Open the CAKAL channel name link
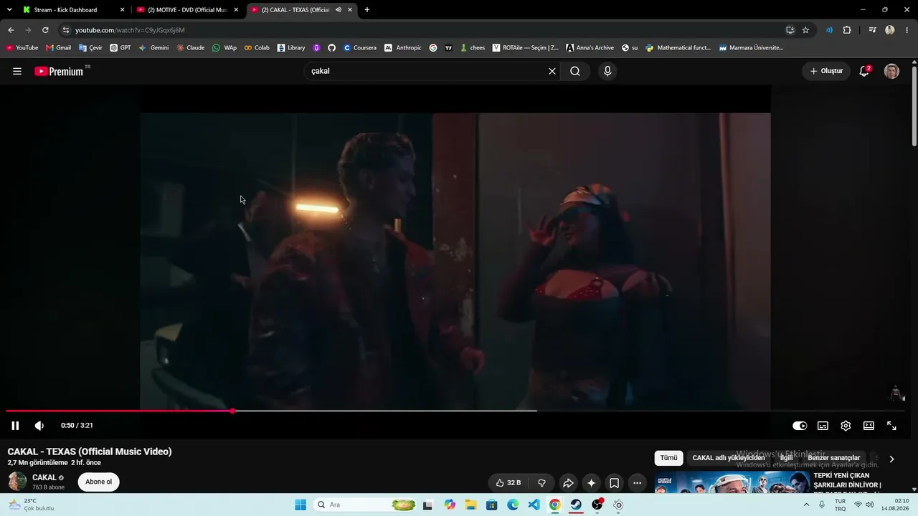918x516 pixels. tap(44, 477)
